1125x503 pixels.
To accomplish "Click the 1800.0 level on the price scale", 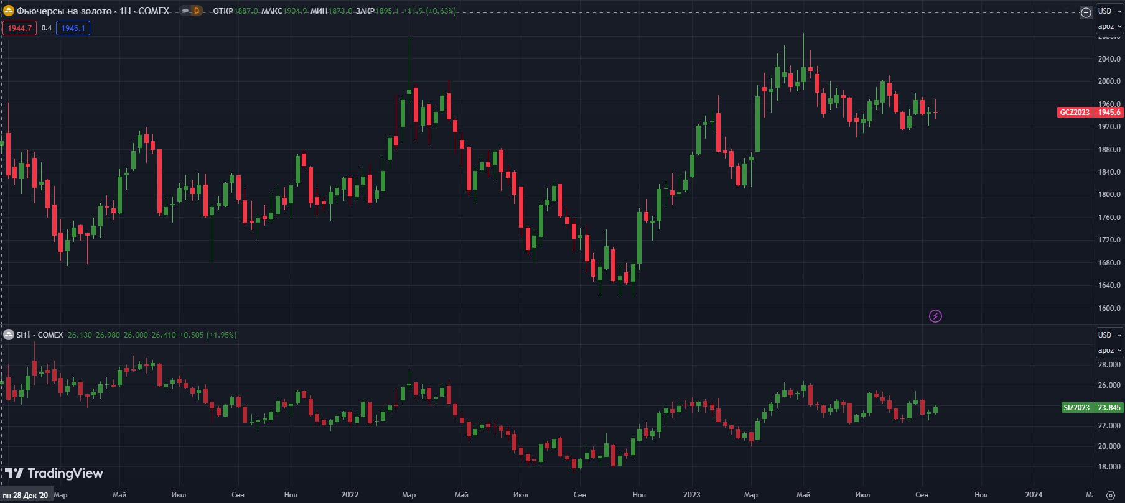I will click(x=1109, y=194).
